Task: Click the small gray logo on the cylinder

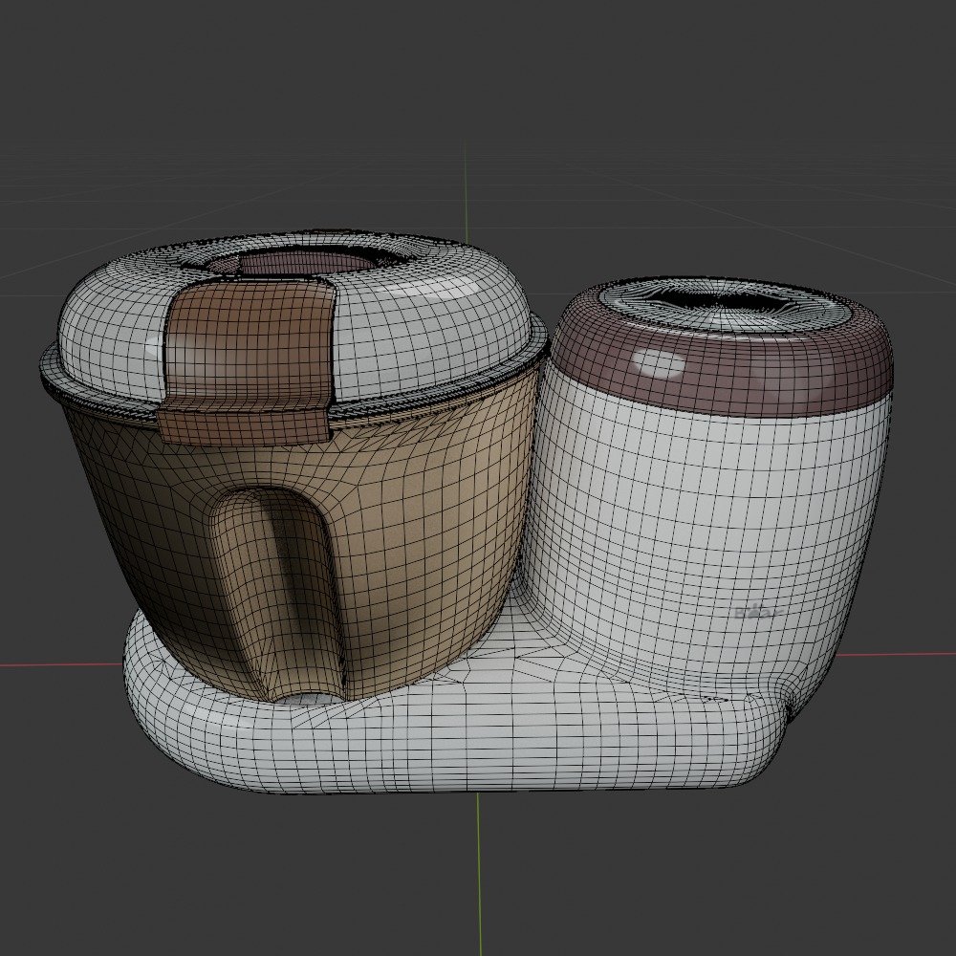Action: pyautogui.click(x=756, y=612)
